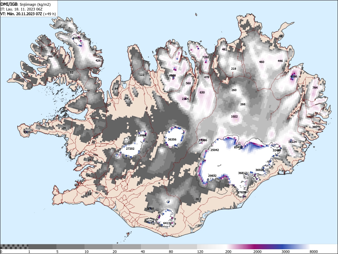Click the value label 380 in the east
Screen dimensions: 338x254
click(x=315, y=127)
